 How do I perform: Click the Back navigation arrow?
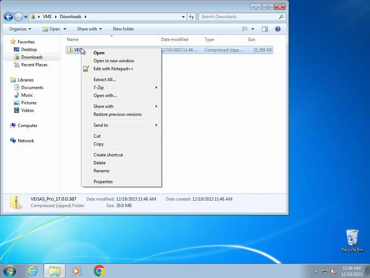pyautogui.click(x=8, y=17)
